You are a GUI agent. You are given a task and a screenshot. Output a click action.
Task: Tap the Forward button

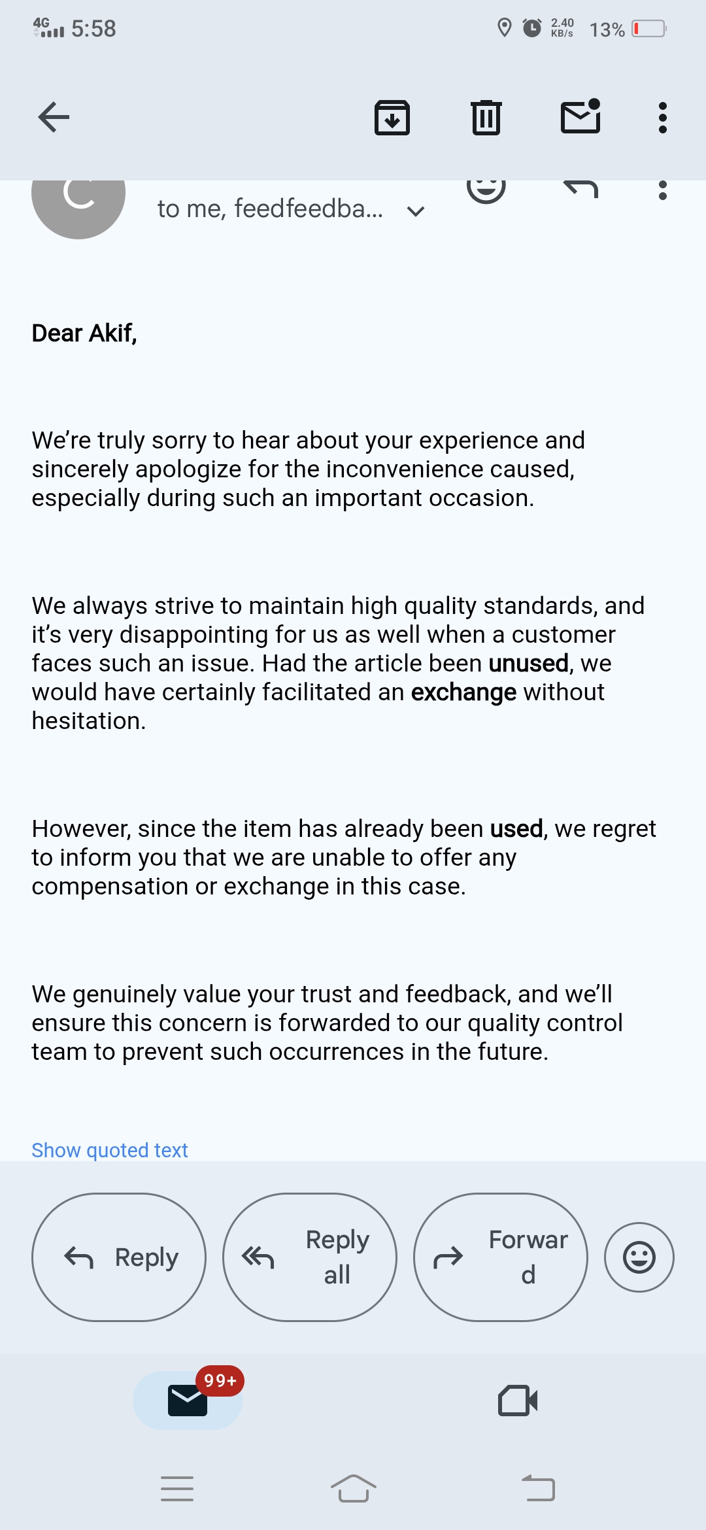click(501, 1257)
